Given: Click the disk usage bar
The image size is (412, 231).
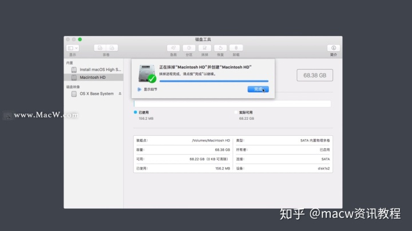Looking at the screenshot, I should tap(232, 104).
